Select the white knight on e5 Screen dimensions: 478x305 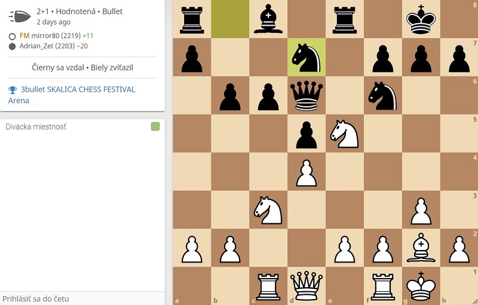point(345,134)
